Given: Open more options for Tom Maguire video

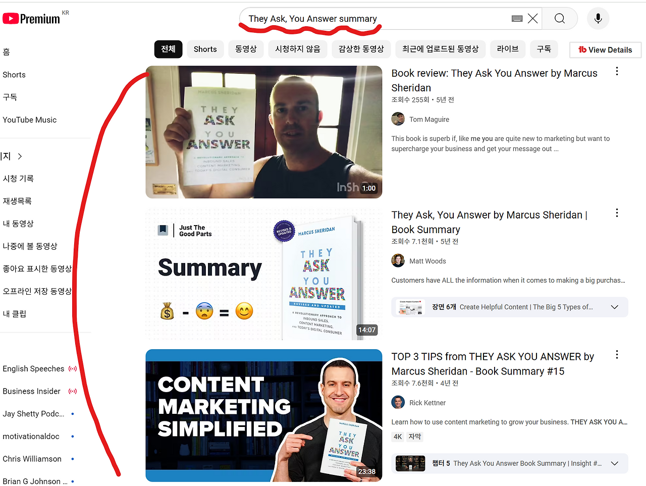Looking at the screenshot, I should 617,72.
